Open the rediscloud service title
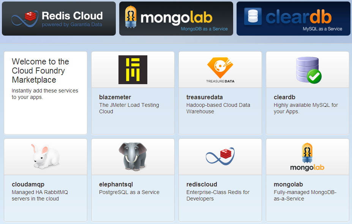Image resolution: width=352 pixels, height=224 pixels. 202,184
